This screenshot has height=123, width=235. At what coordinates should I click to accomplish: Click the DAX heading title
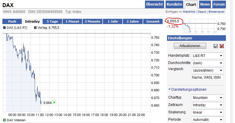(8, 5)
